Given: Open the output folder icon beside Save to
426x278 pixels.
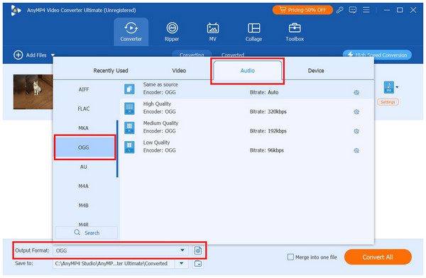Looking at the screenshot, I should [x=198, y=263].
